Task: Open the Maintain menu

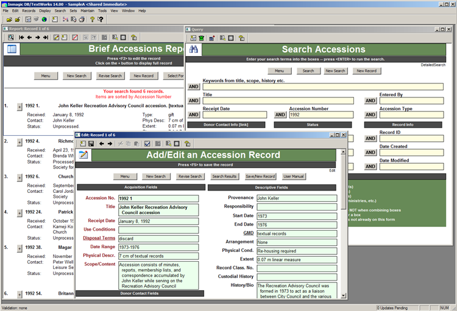Action: pyautogui.click(x=87, y=11)
